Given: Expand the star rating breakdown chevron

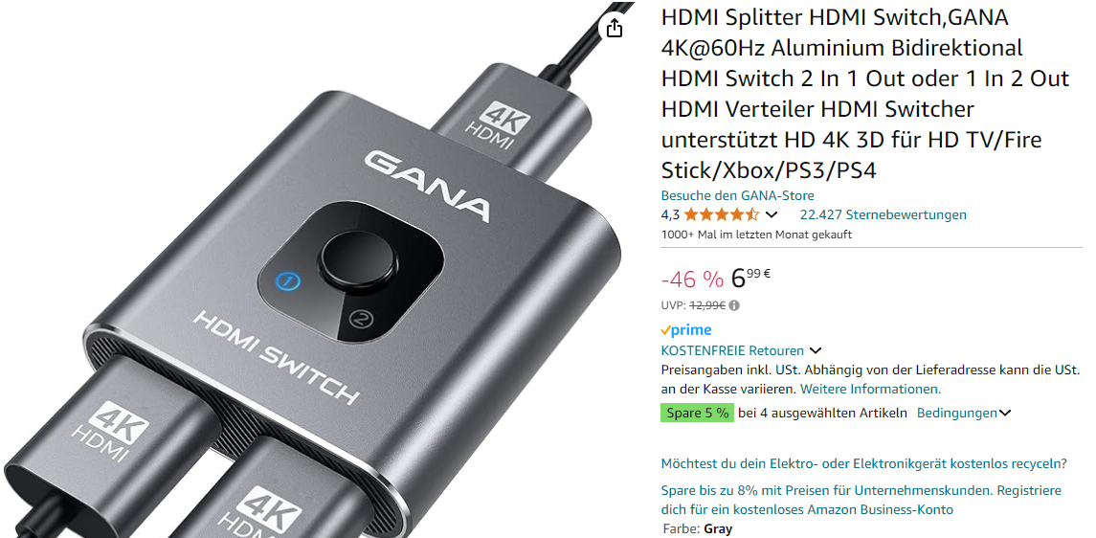Looking at the screenshot, I should click(772, 214).
